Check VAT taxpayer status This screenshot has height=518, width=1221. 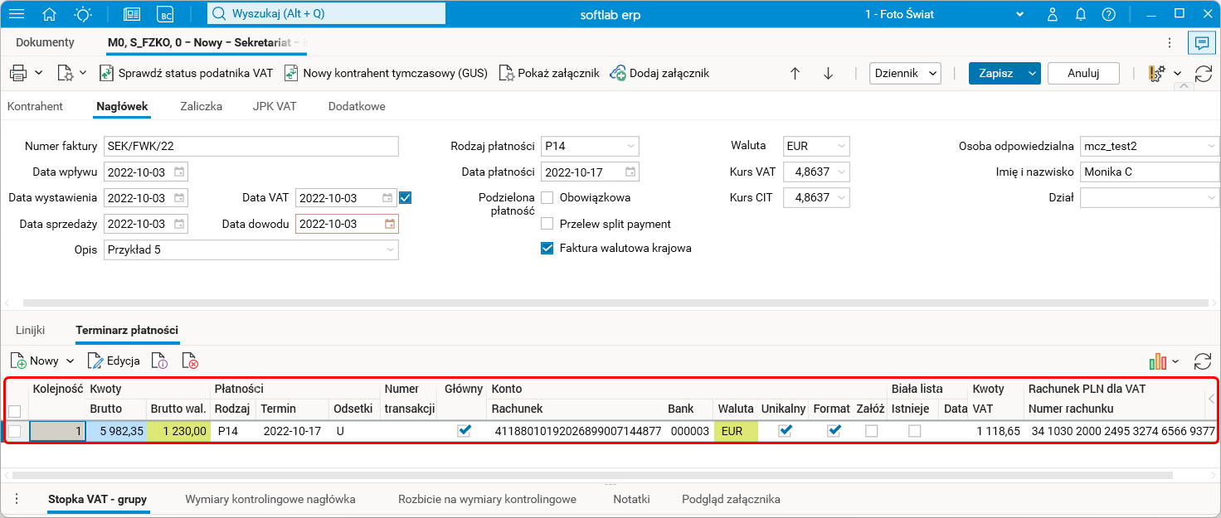coord(187,73)
